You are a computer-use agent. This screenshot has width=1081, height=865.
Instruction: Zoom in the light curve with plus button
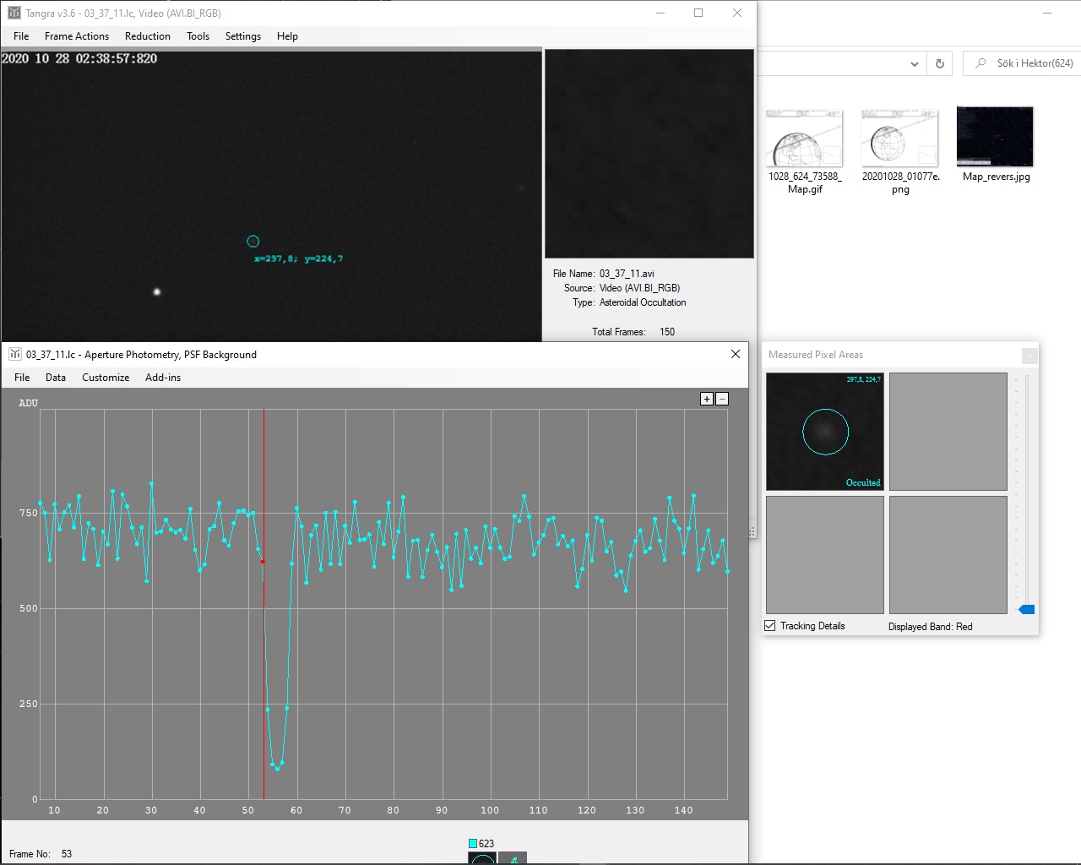(707, 399)
